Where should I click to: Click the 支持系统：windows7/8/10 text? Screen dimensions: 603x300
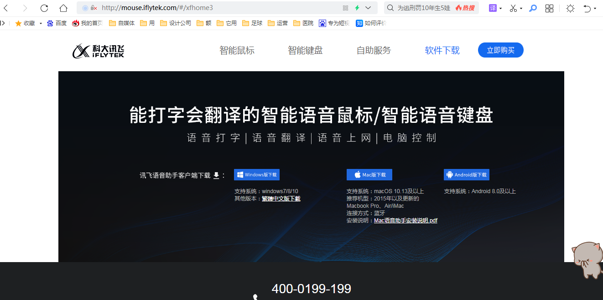tap(266, 191)
